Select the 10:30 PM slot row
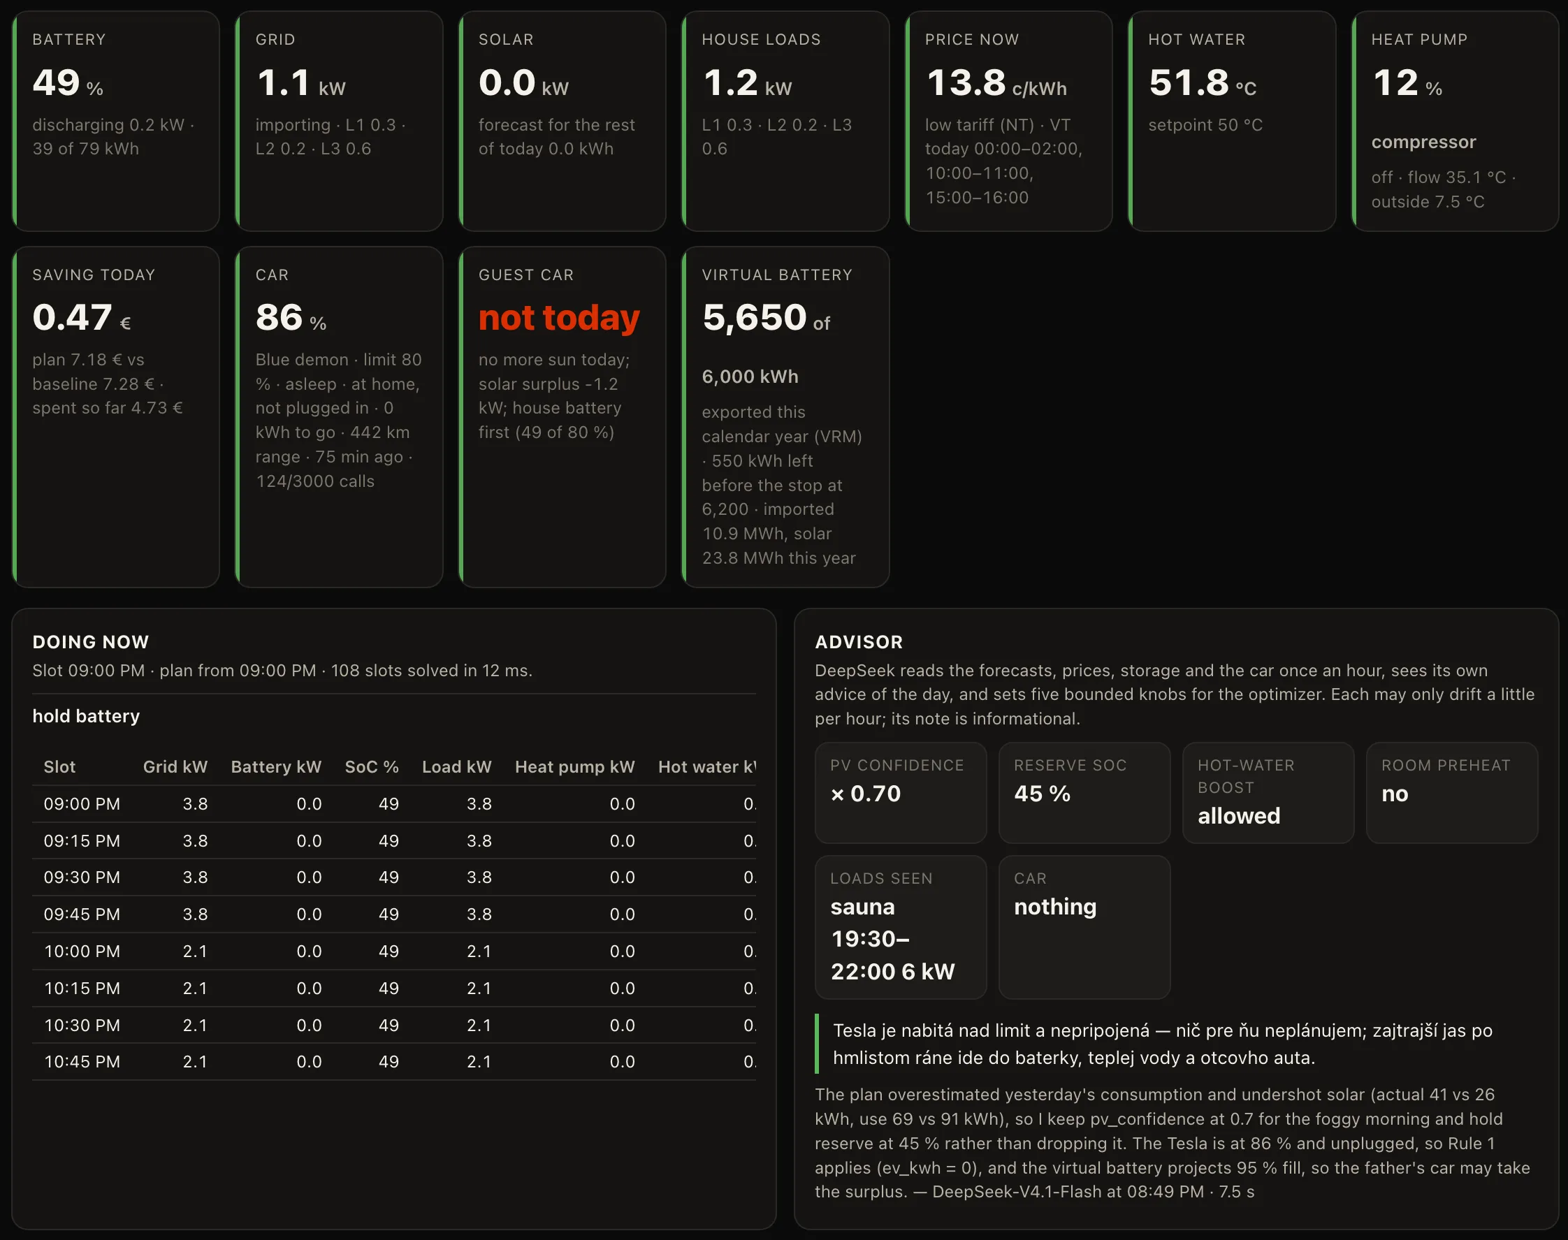The image size is (1568, 1240). [393, 1025]
